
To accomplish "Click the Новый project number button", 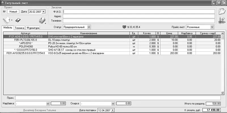I will (x=13, y=12).
